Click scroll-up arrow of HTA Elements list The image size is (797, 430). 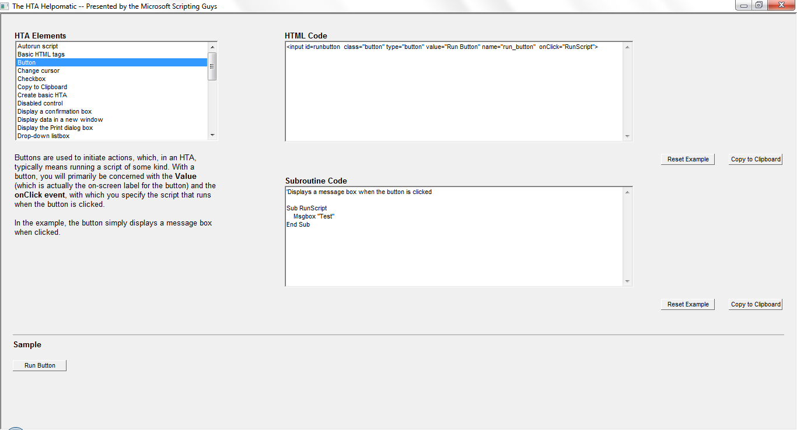tap(212, 47)
